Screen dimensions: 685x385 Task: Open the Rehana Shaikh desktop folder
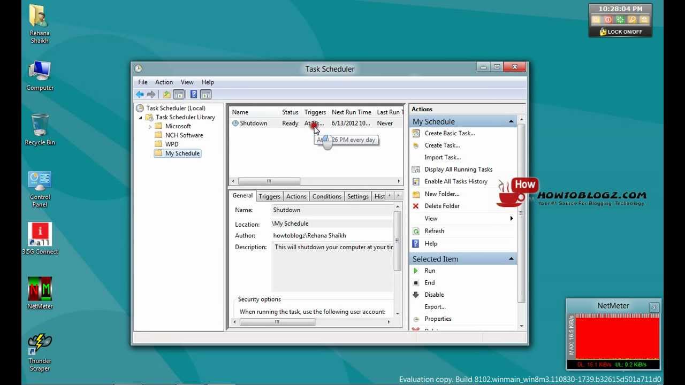[x=40, y=24]
